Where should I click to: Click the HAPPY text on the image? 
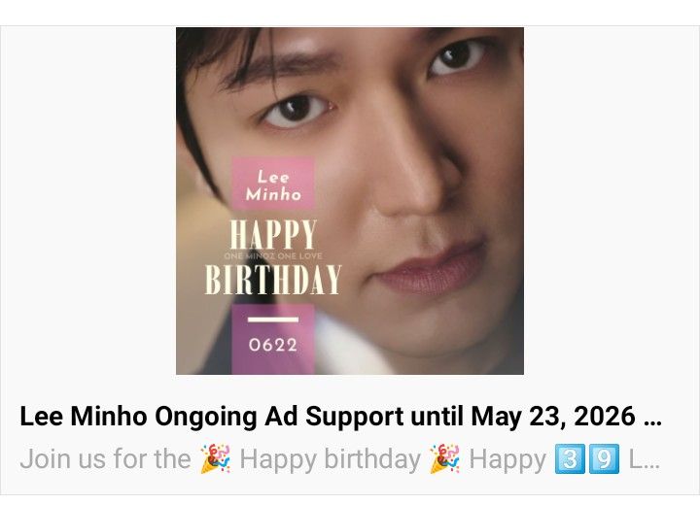click(x=273, y=235)
